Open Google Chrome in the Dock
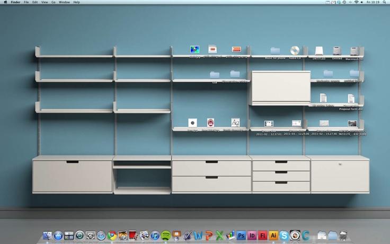This screenshot has width=390, height=244. pos(112,236)
